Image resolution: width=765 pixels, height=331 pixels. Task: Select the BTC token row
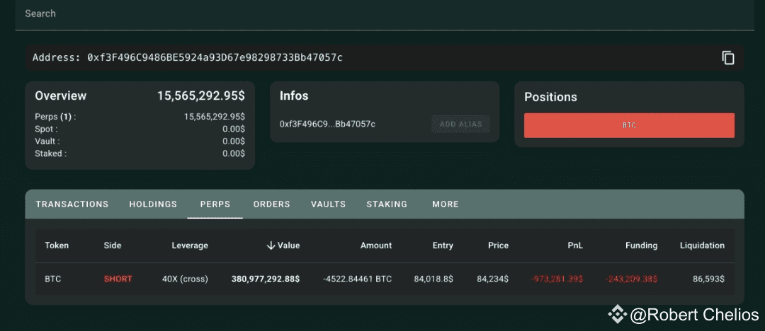click(x=53, y=279)
